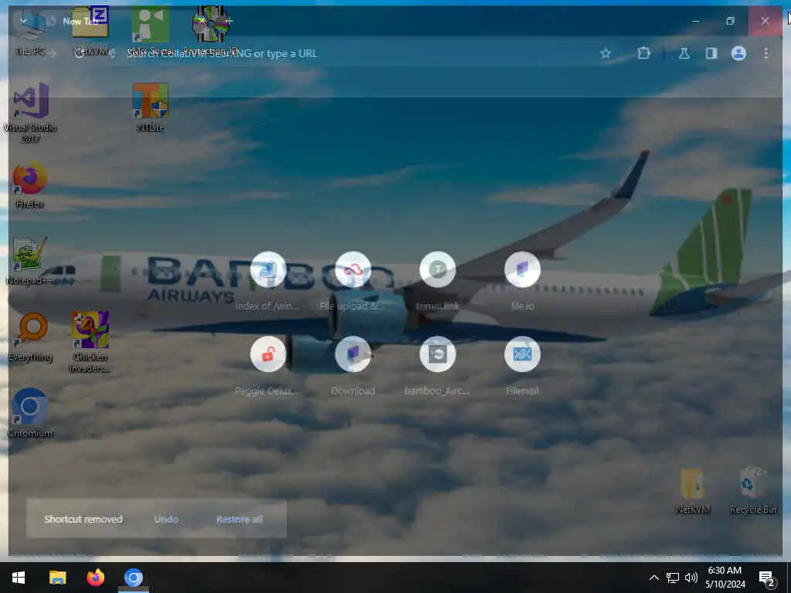Show hidden system tray icons
Image resolution: width=791 pixels, height=593 pixels.
click(x=654, y=578)
